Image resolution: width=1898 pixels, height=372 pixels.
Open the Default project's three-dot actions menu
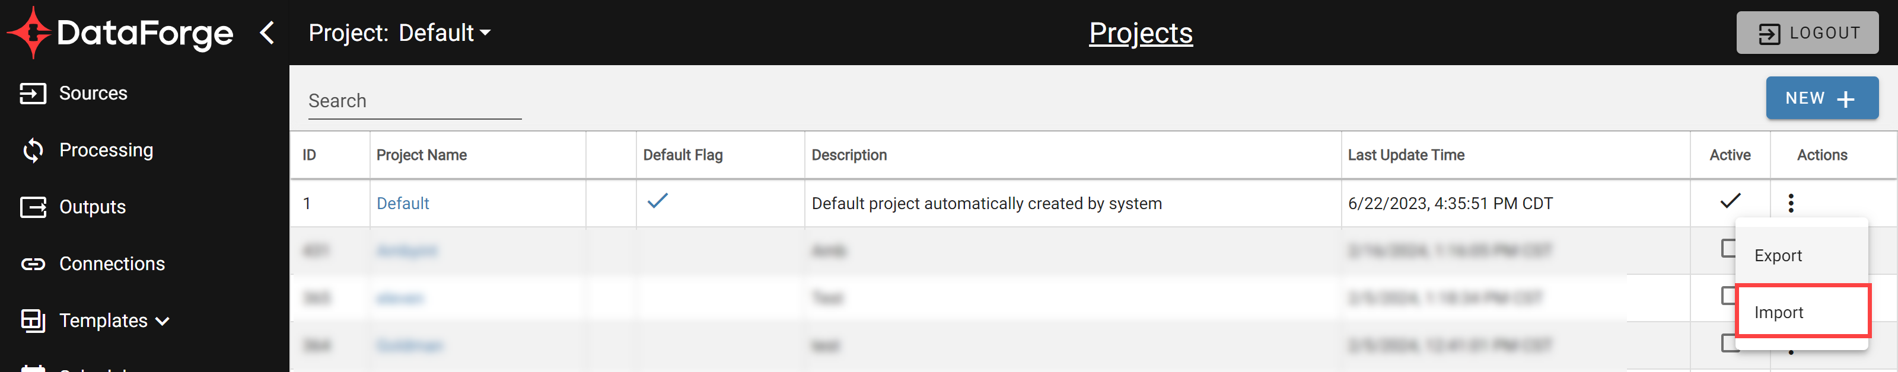click(x=1791, y=203)
